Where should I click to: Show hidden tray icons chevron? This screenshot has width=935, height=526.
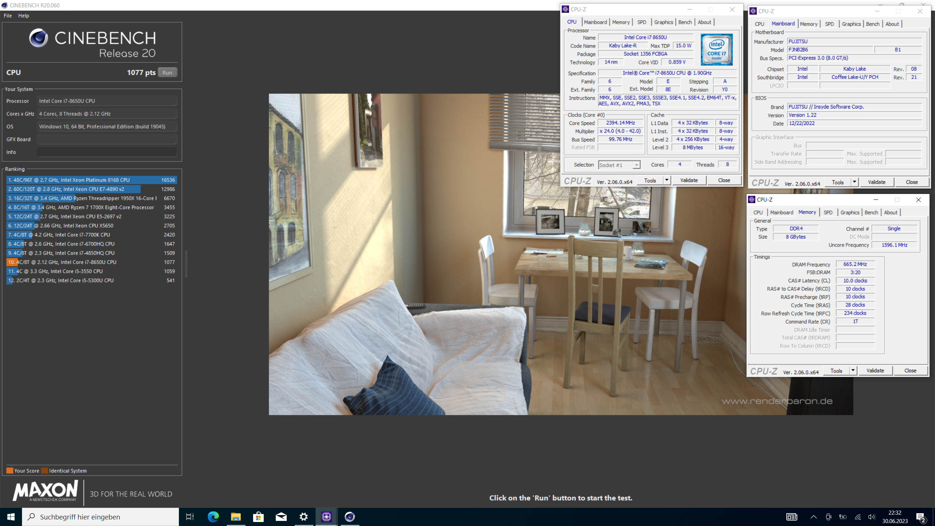[813, 517]
